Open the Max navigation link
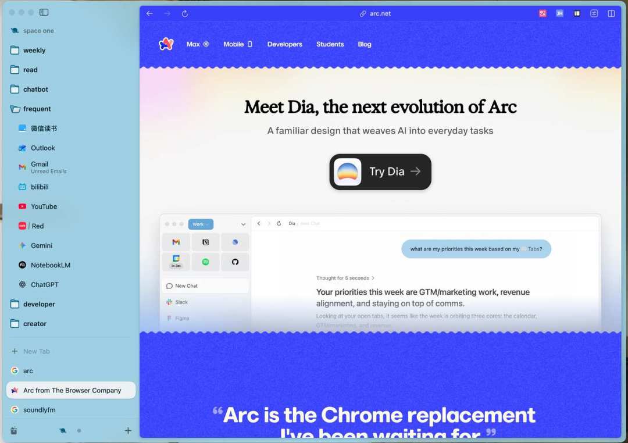The height and width of the screenshot is (443, 628). [x=198, y=44]
